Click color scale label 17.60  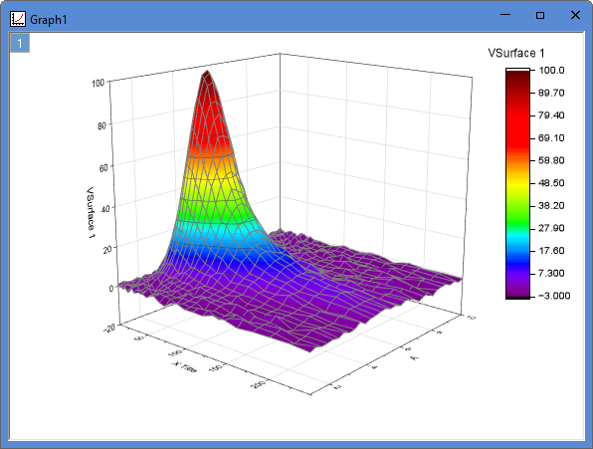pyautogui.click(x=551, y=251)
